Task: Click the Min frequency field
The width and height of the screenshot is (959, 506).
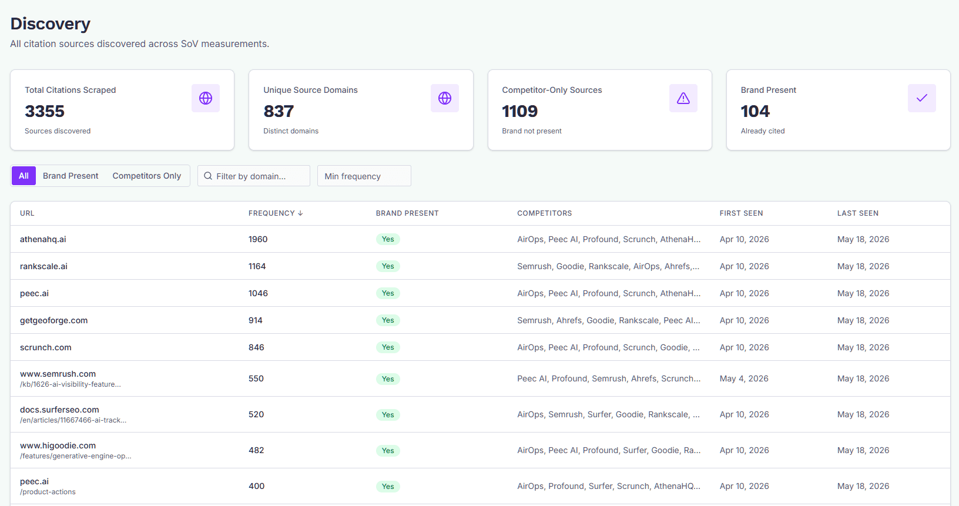Action: point(364,176)
